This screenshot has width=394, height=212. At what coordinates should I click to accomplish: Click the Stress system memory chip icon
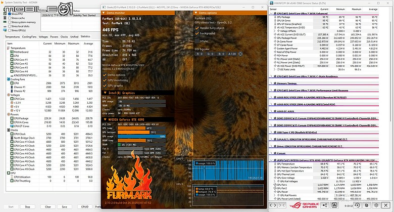click(5, 22)
